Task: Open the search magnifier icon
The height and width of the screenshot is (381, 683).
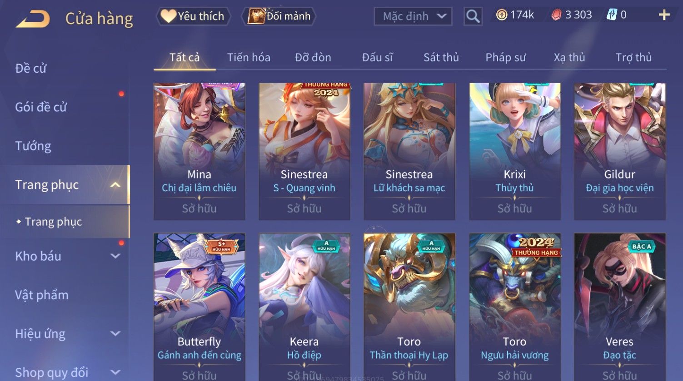Action: point(473,17)
